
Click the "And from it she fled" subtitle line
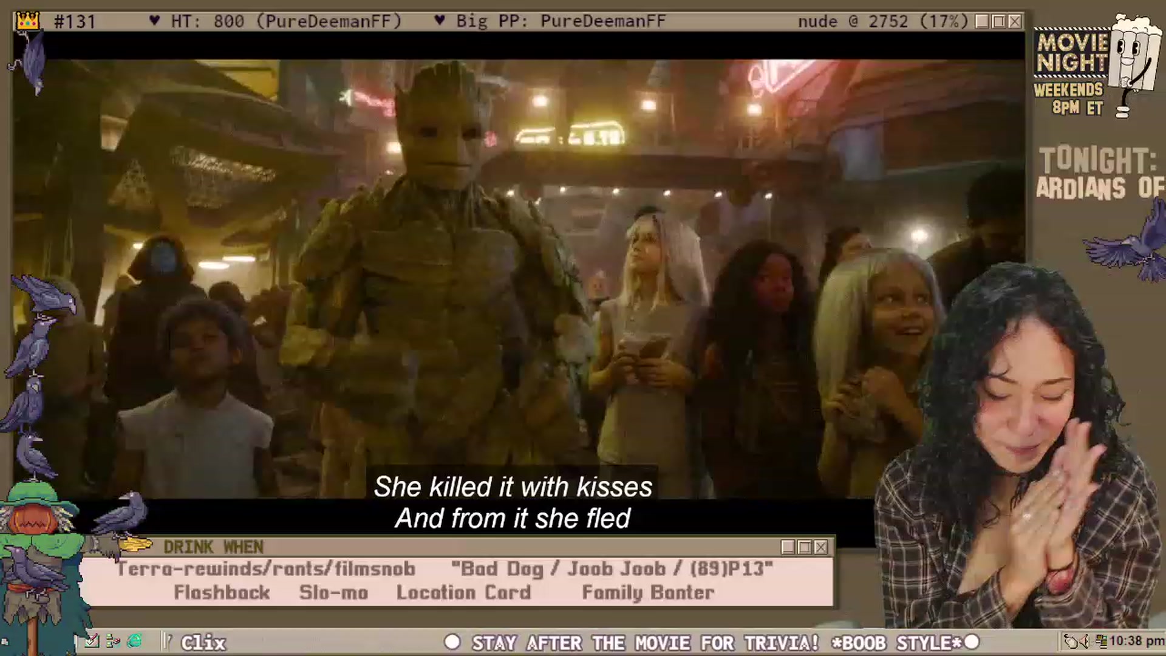513,518
